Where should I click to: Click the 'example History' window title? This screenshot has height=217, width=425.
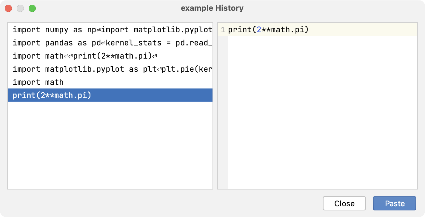212,8
